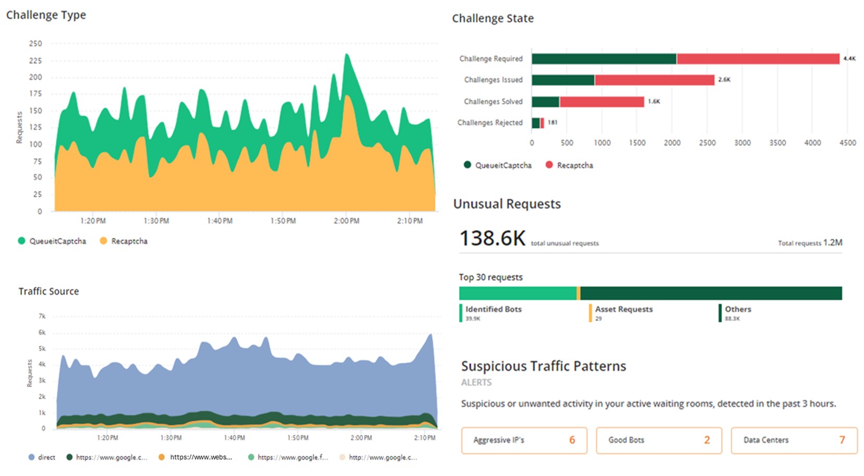Toggle QueueitCaptcha legend under Challenge State
Image resolution: width=864 pixels, height=476 pixels.
point(498,165)
